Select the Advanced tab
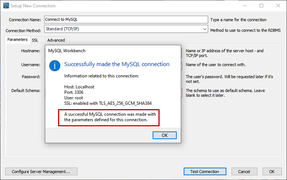Image resolution: width=287 pixels, height=180 pixels. (56, 40)
